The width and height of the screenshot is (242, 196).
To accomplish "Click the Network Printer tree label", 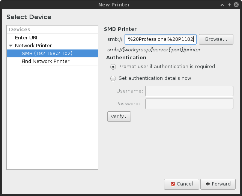I will [33, 46].
